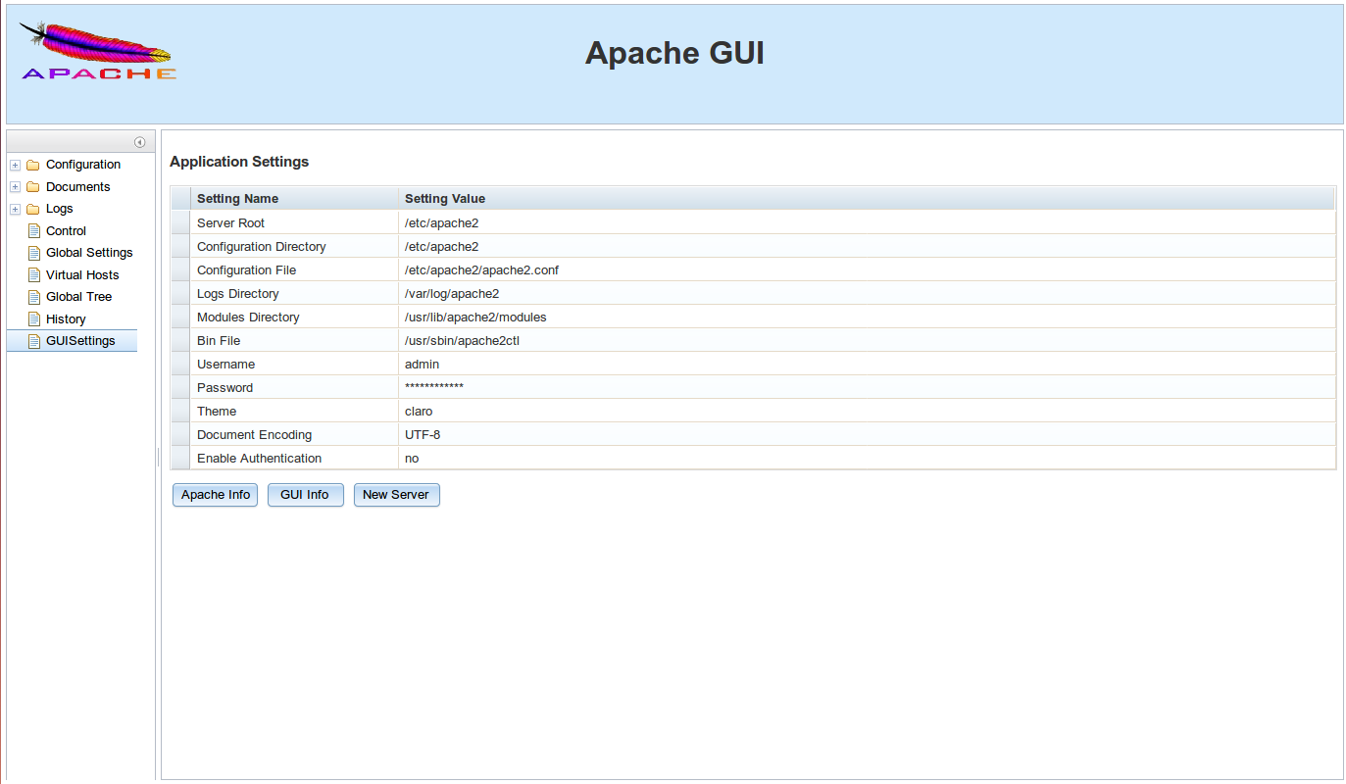1346x784 pixels.
Task: Open the Logs tree item
Action: 60,209
